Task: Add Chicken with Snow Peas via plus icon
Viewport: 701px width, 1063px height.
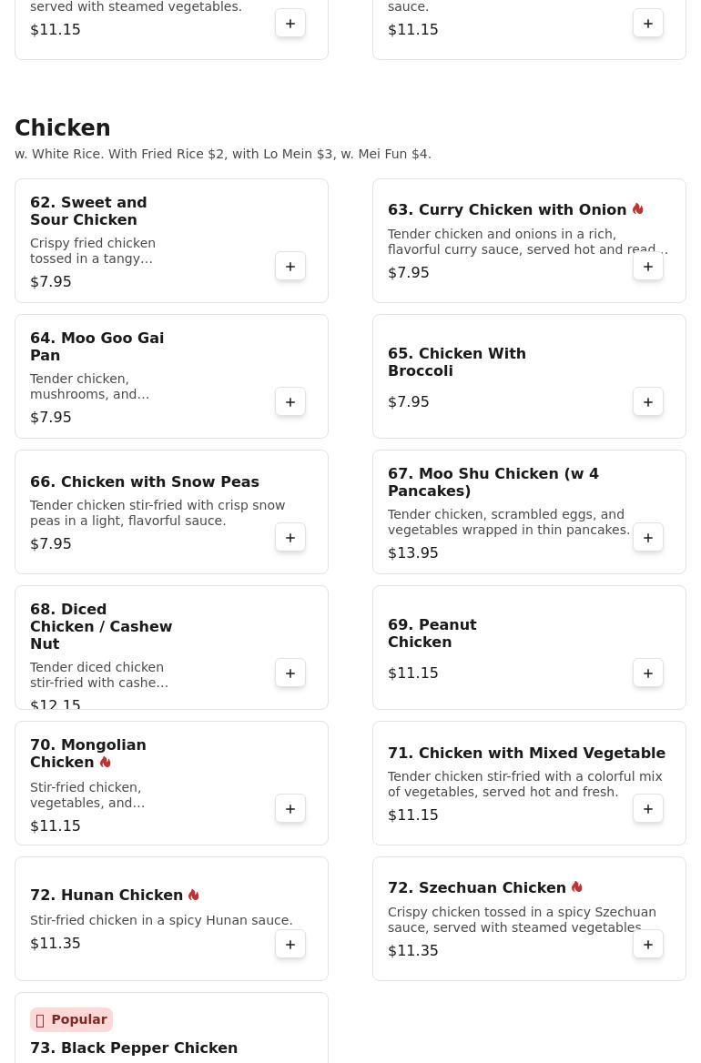Action: tap(290, 538)
